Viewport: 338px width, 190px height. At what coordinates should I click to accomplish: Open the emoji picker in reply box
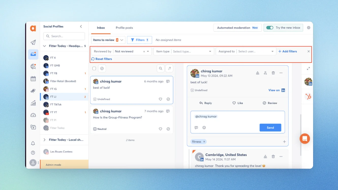tap(204, 128)
